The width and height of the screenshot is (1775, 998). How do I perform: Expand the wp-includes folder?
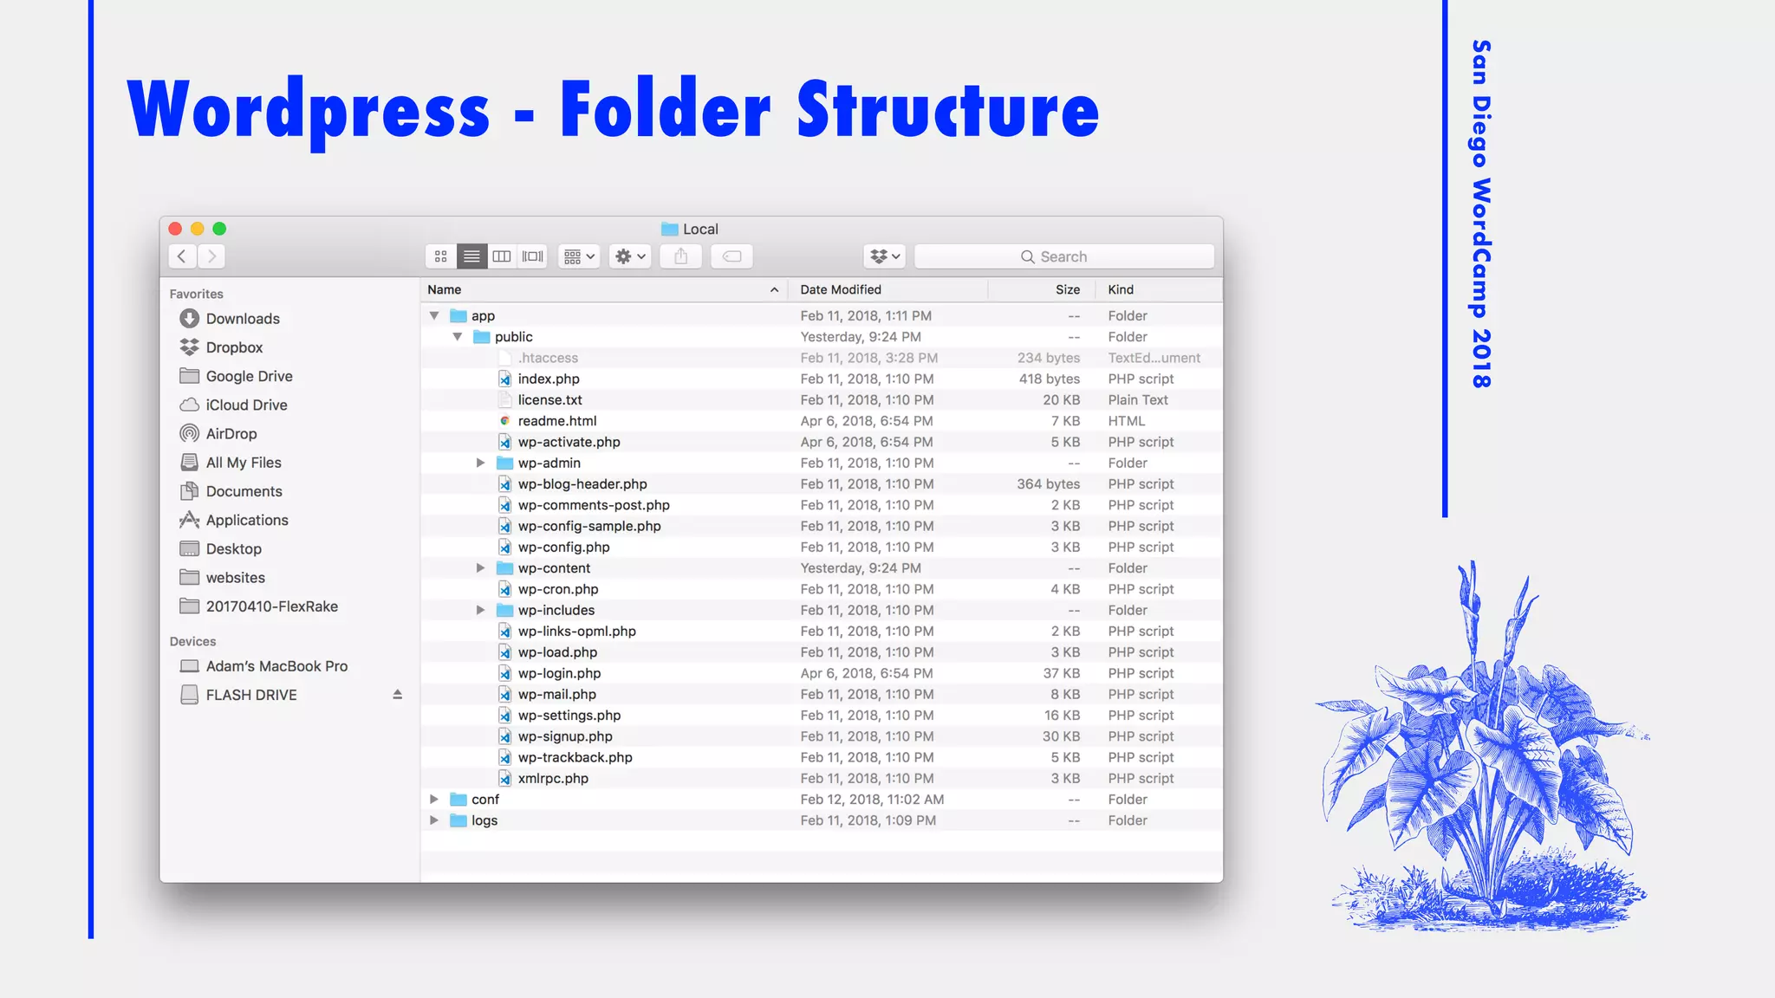[x=480, y=611]
